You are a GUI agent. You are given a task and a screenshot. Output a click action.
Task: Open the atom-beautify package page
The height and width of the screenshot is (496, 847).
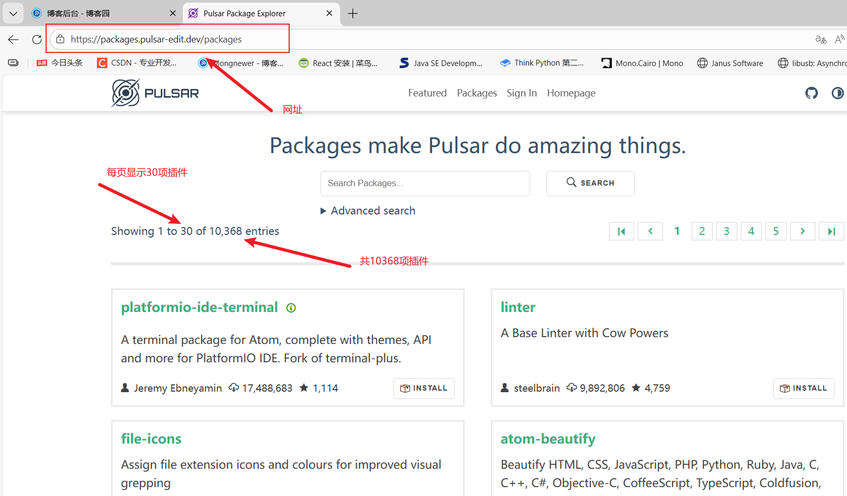(548, 439)
